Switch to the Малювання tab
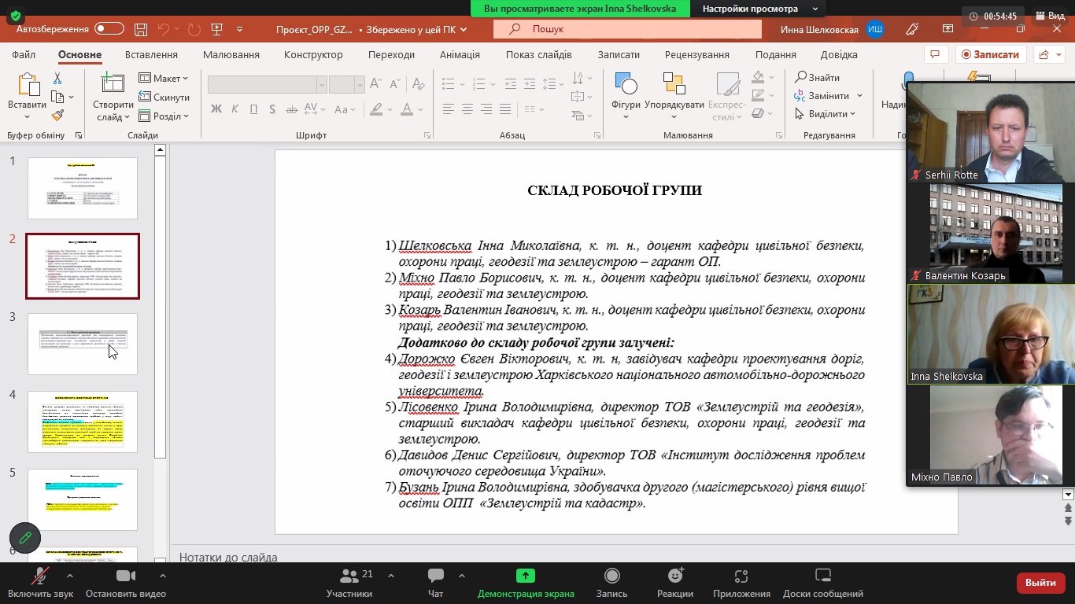Image resolution: width=1075 pixels, height=604 pixels. pos(231,54)
